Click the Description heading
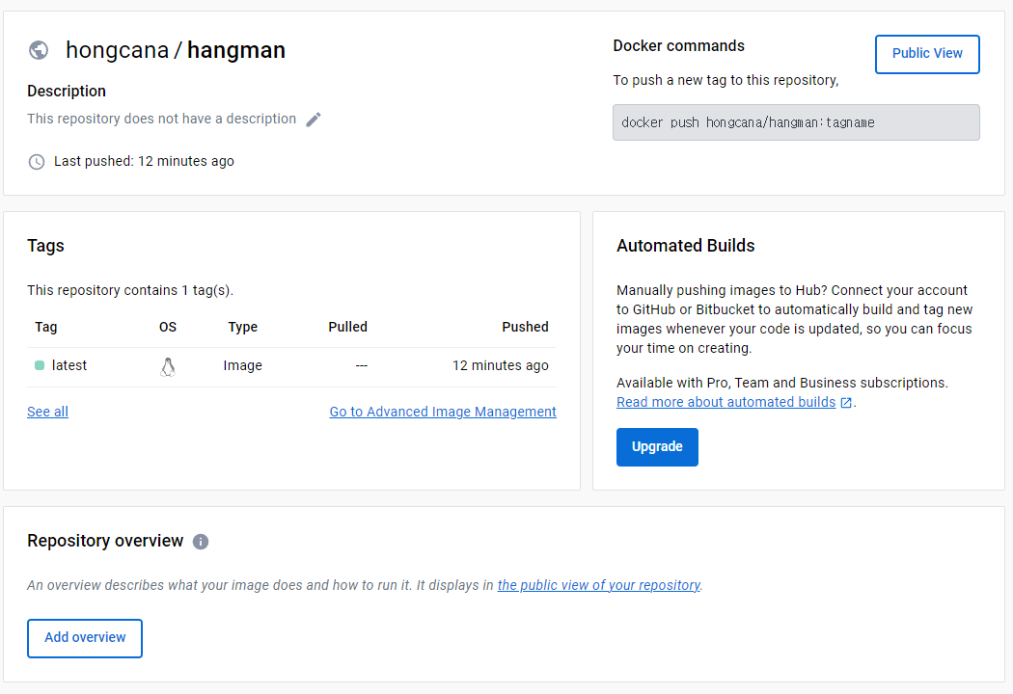The image size is (1013, 694). [67, 91]
